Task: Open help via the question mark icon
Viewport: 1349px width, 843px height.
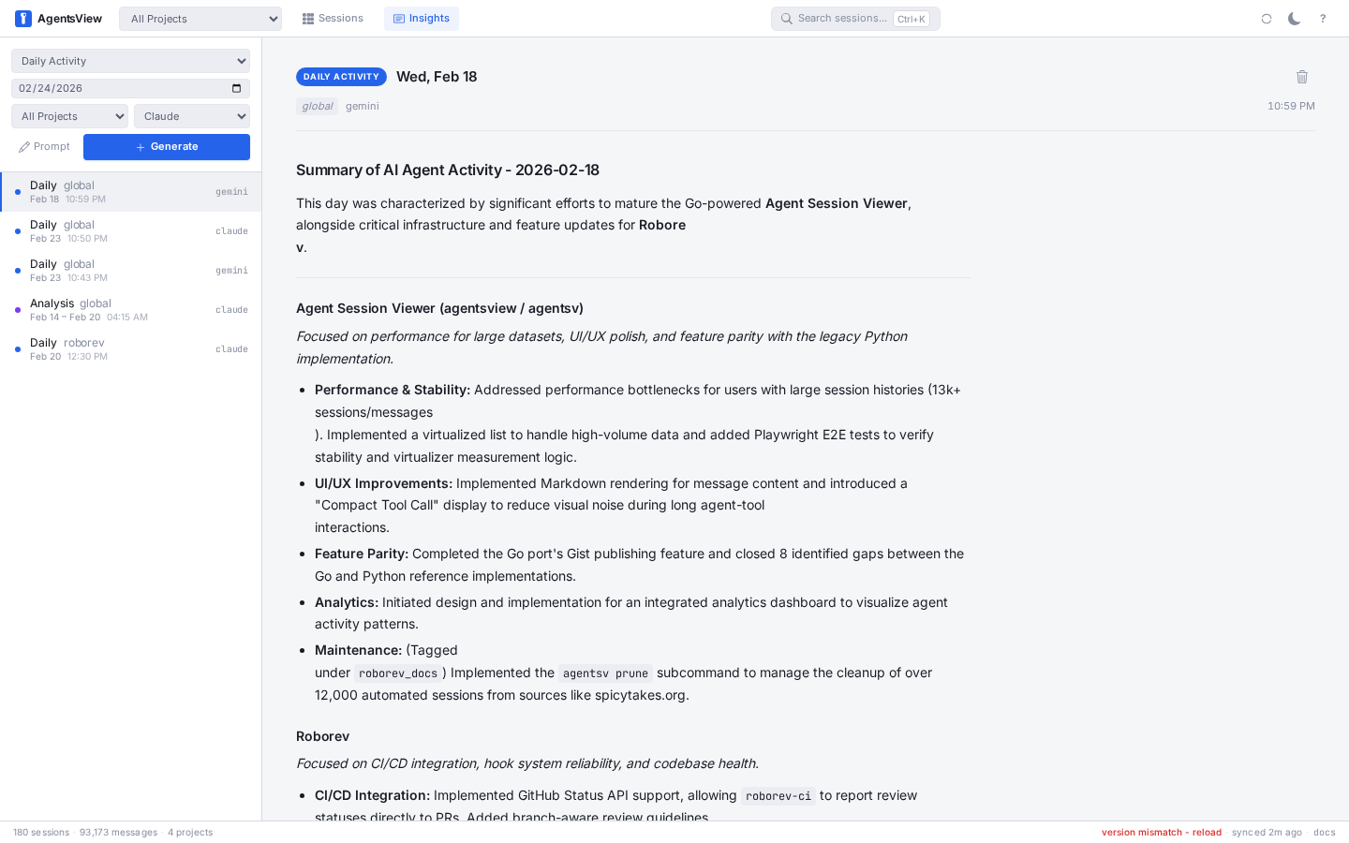Action: click(1323, 18)
